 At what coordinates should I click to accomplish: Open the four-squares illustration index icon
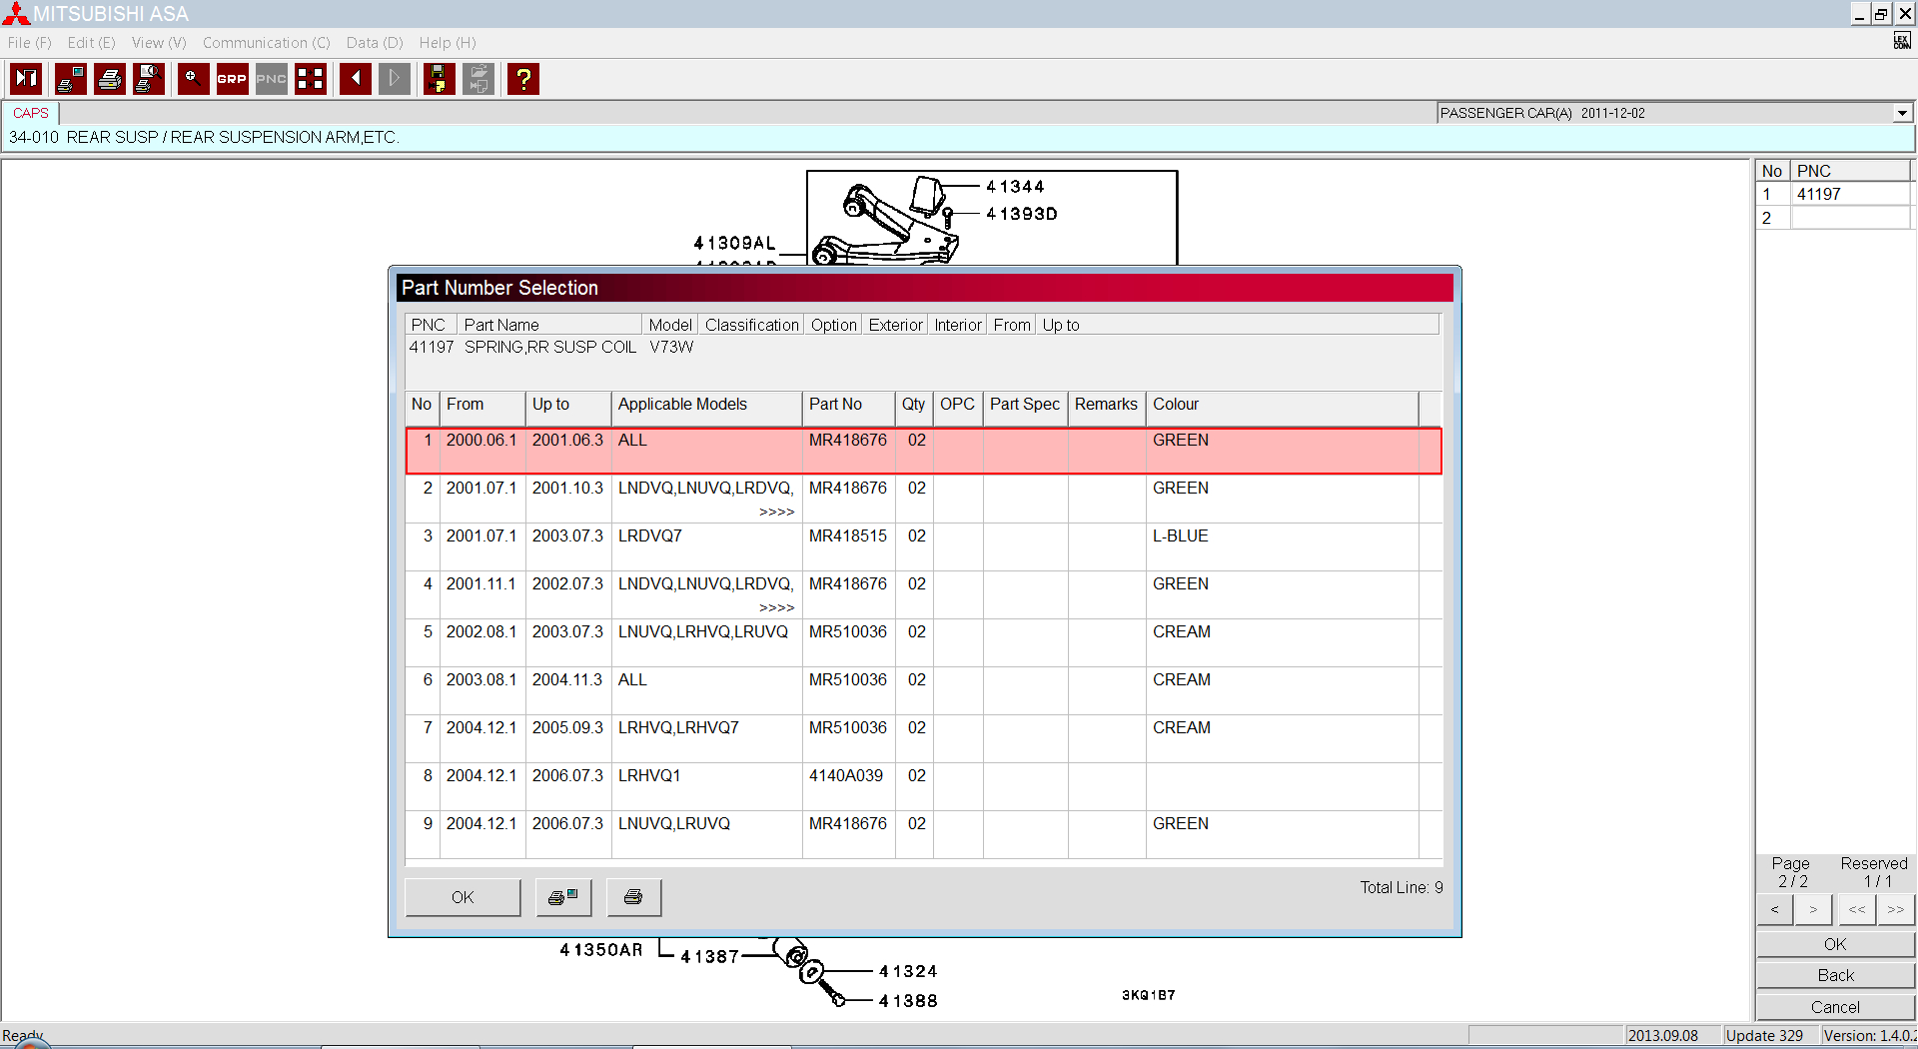(x=311, y=79)
